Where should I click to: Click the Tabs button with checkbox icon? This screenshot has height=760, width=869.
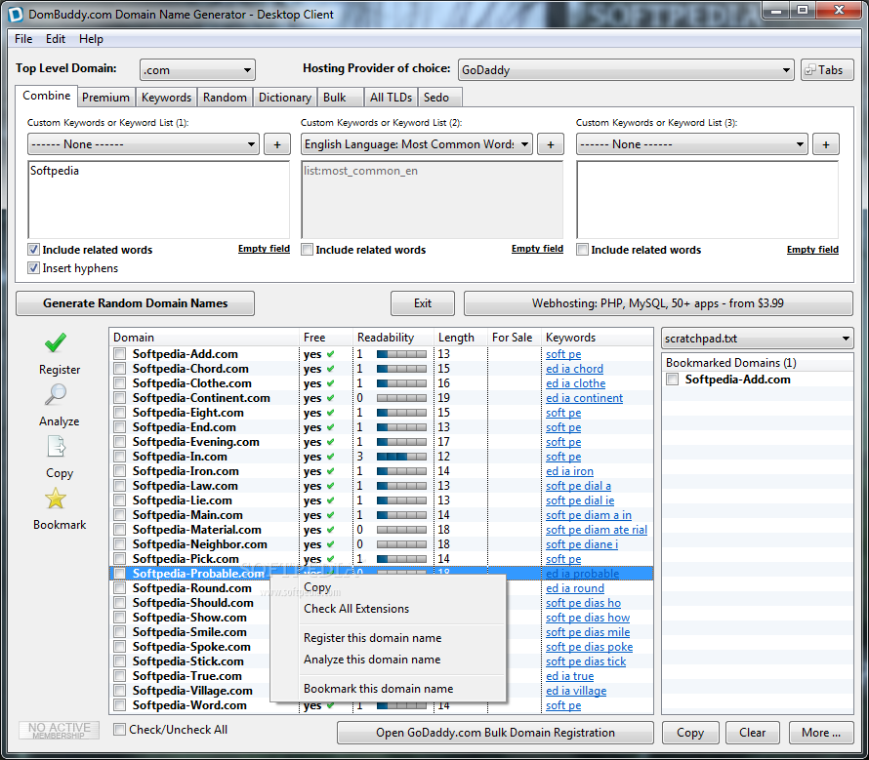[827, 70]
